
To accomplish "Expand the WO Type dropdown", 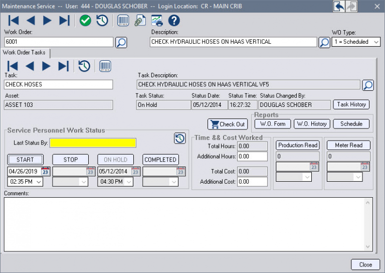I will tap(376, 42).
